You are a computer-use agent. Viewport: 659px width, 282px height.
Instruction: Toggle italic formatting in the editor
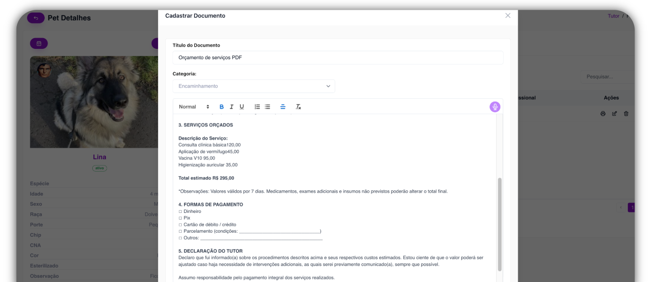tap(232, 107)
